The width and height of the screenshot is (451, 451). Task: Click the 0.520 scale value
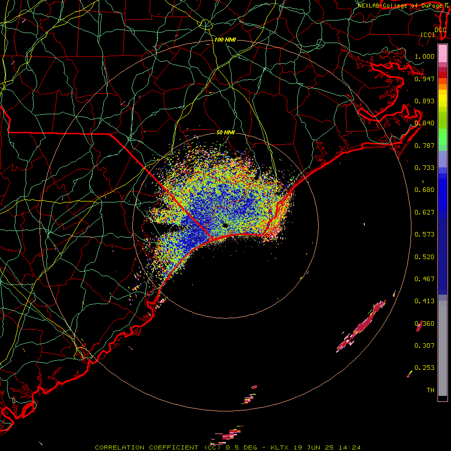point(424,257)
